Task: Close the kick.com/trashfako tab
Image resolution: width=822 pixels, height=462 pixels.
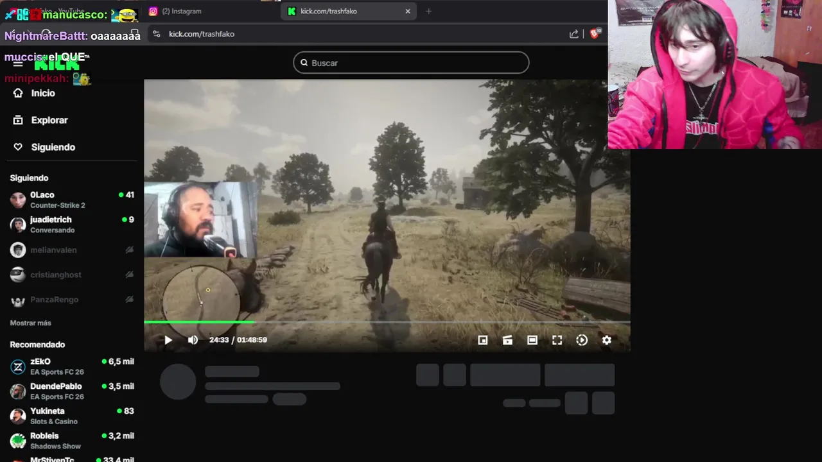Action: tap(407, 11)
